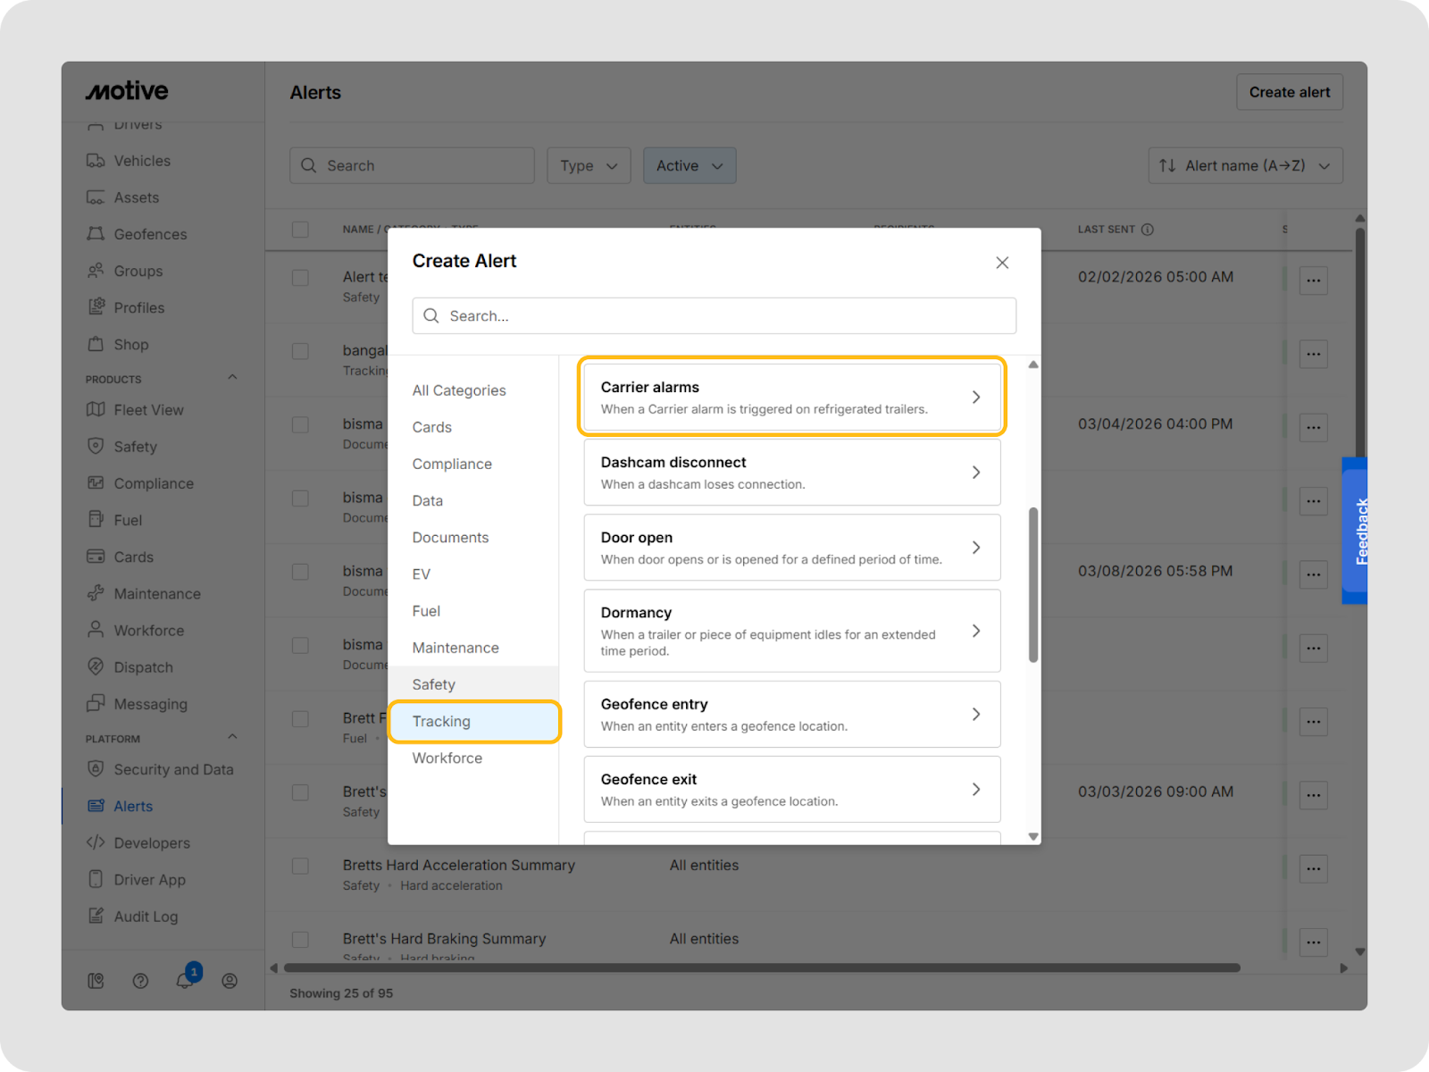Open Fleet View map icon
This screenshot has height=1072, width=1429.
[96, 410]
